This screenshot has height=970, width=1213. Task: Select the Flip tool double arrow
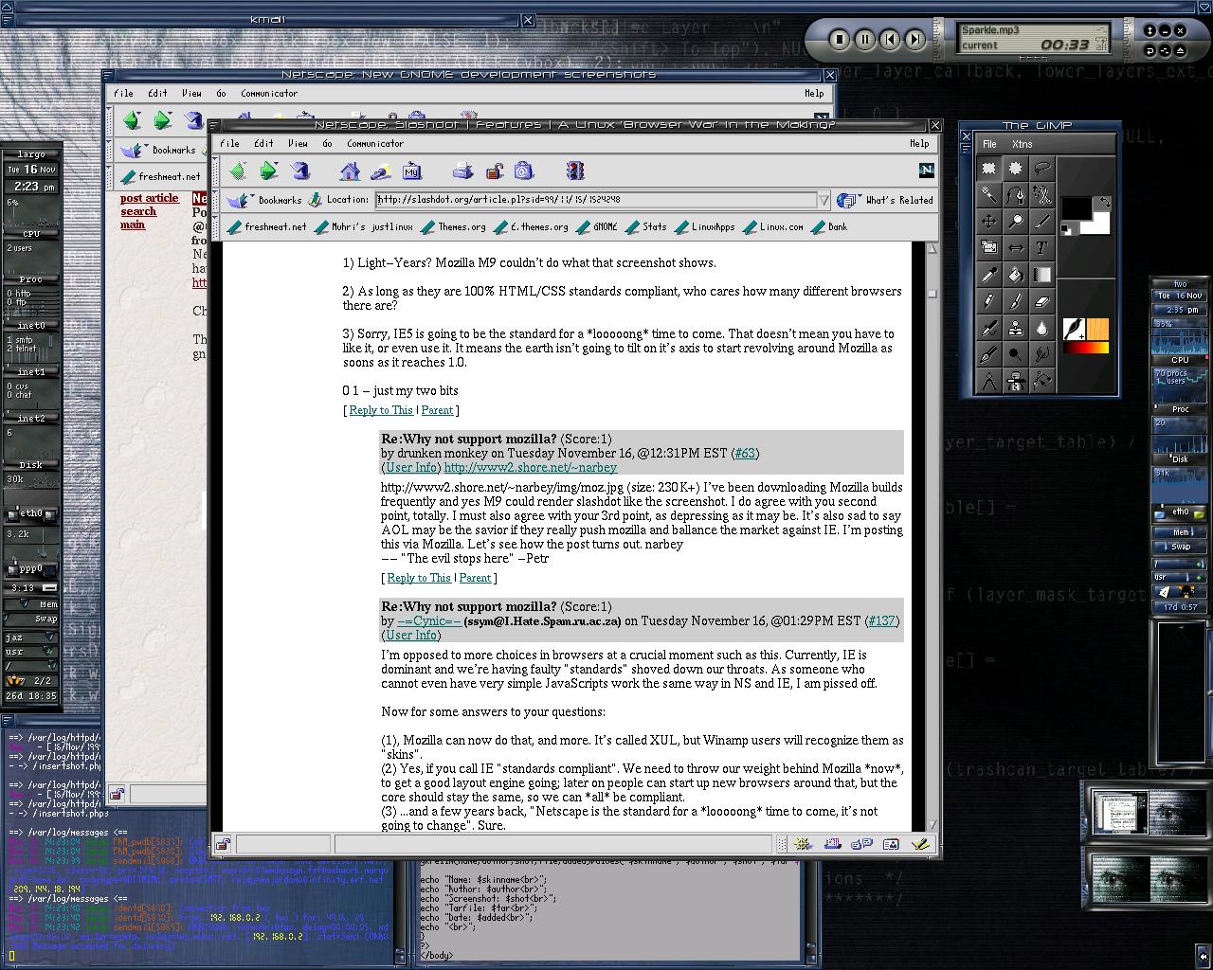coord(1015,248)
